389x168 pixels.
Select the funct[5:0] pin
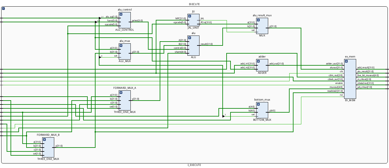pos(113,20)
